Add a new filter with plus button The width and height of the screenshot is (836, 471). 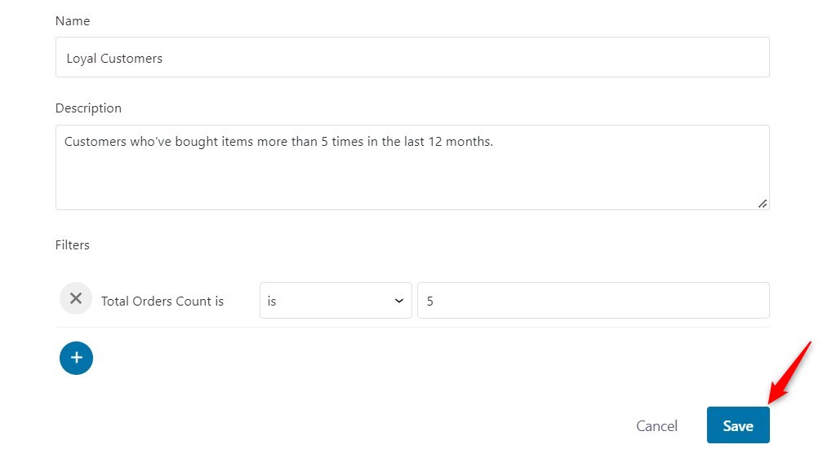[76, 359]
